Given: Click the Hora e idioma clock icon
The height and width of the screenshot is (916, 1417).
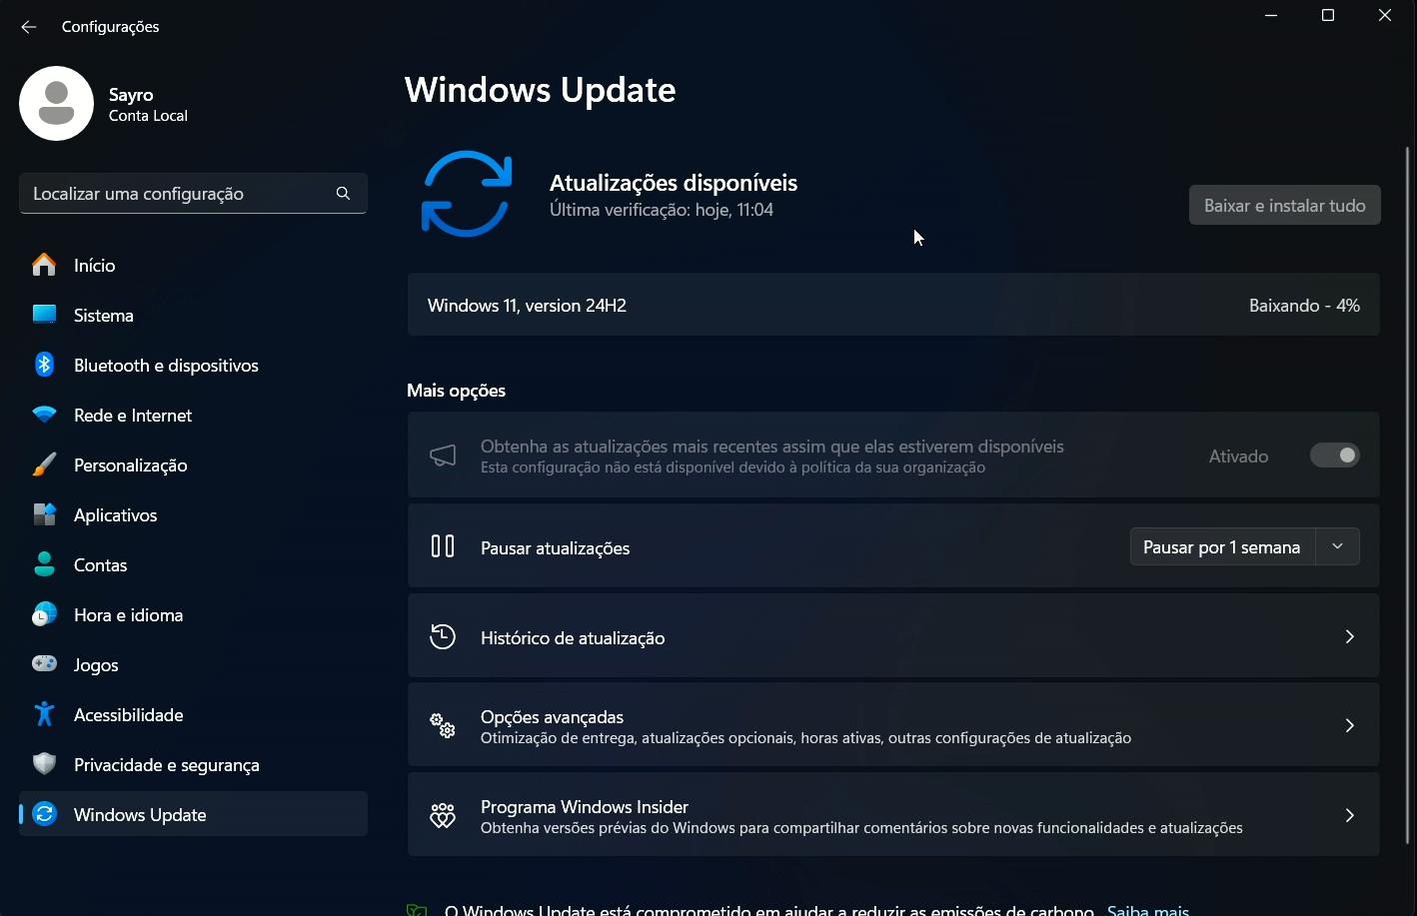Looking at the screenshot, I should coord(45,614).
